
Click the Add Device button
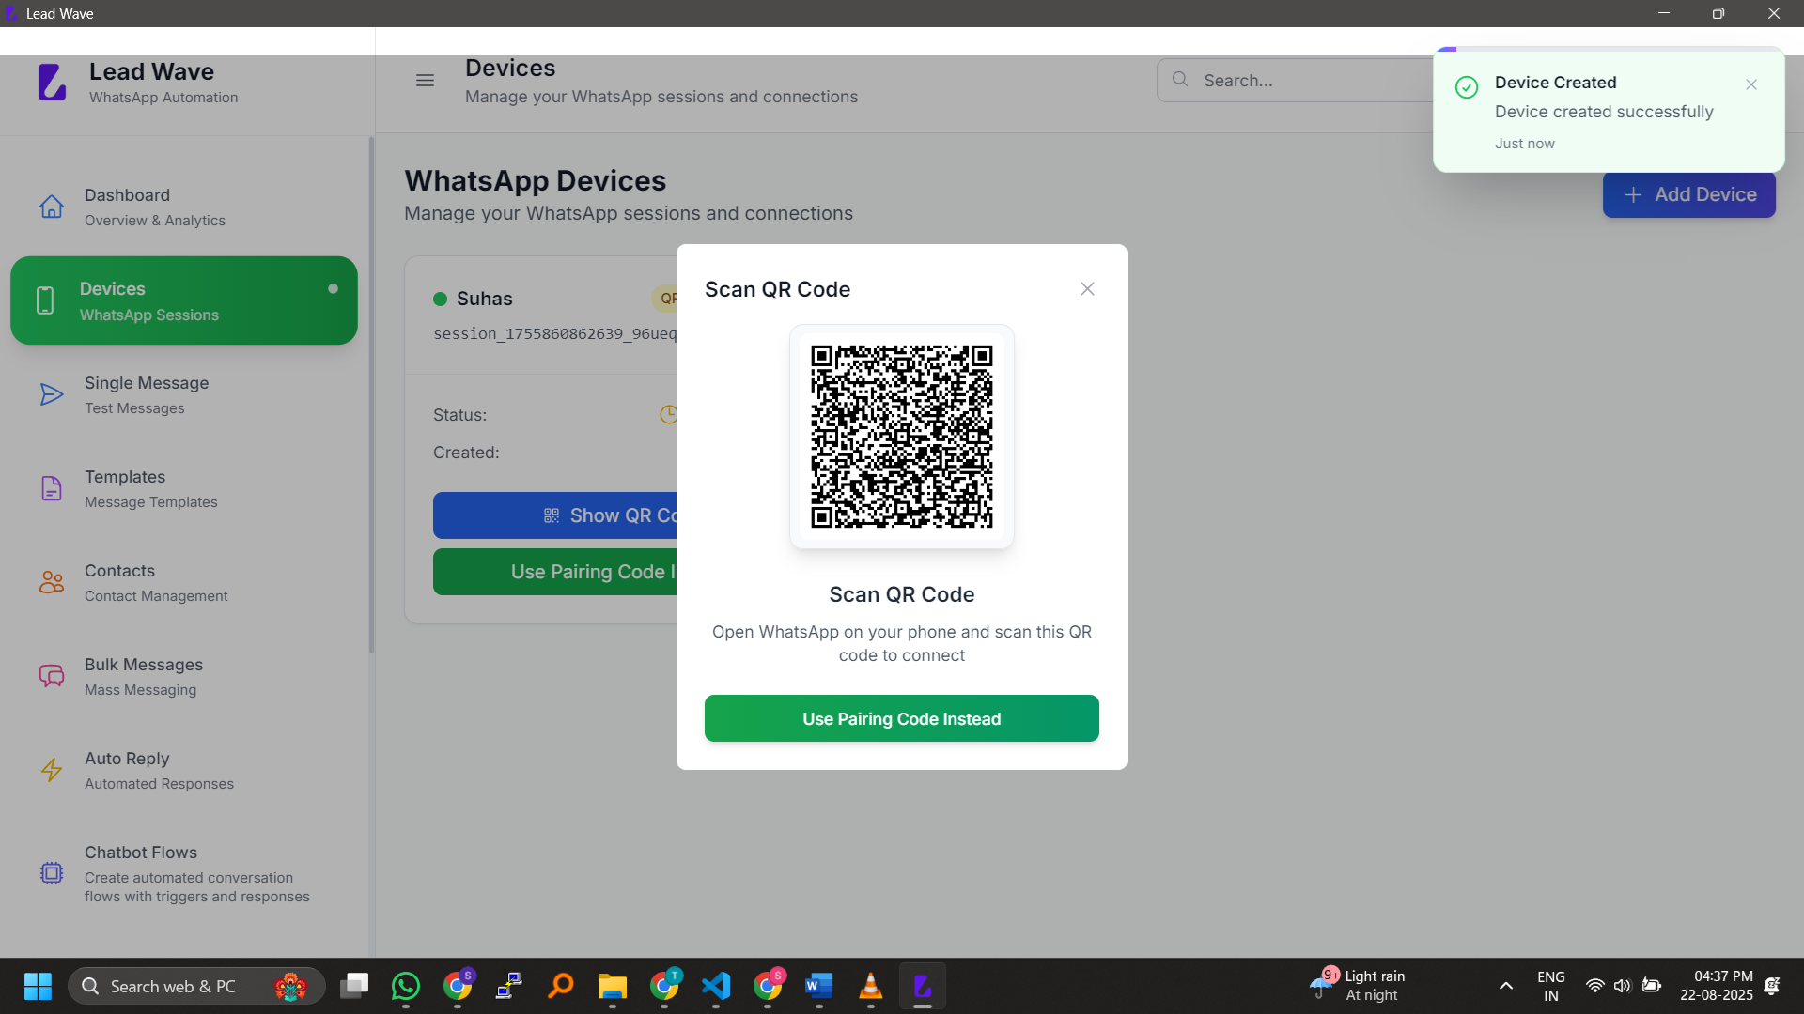point(1688,195)
